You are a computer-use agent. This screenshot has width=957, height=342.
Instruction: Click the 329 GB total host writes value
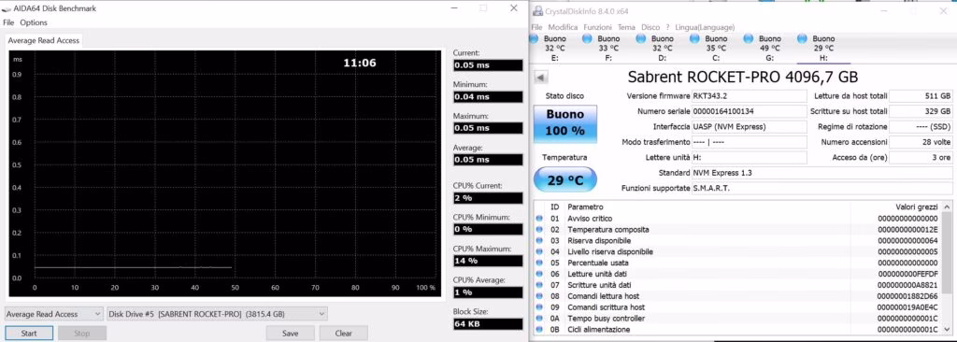pos(921,112)
